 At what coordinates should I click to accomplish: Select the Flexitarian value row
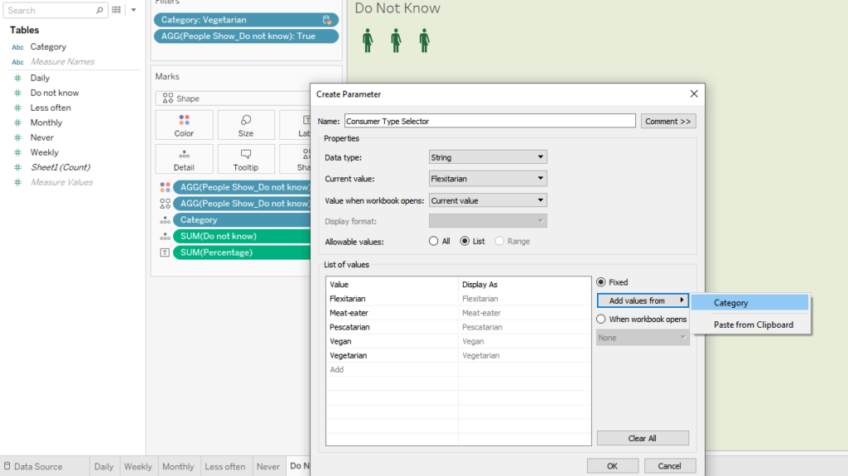pyautogui.click(x=458, y=299)
